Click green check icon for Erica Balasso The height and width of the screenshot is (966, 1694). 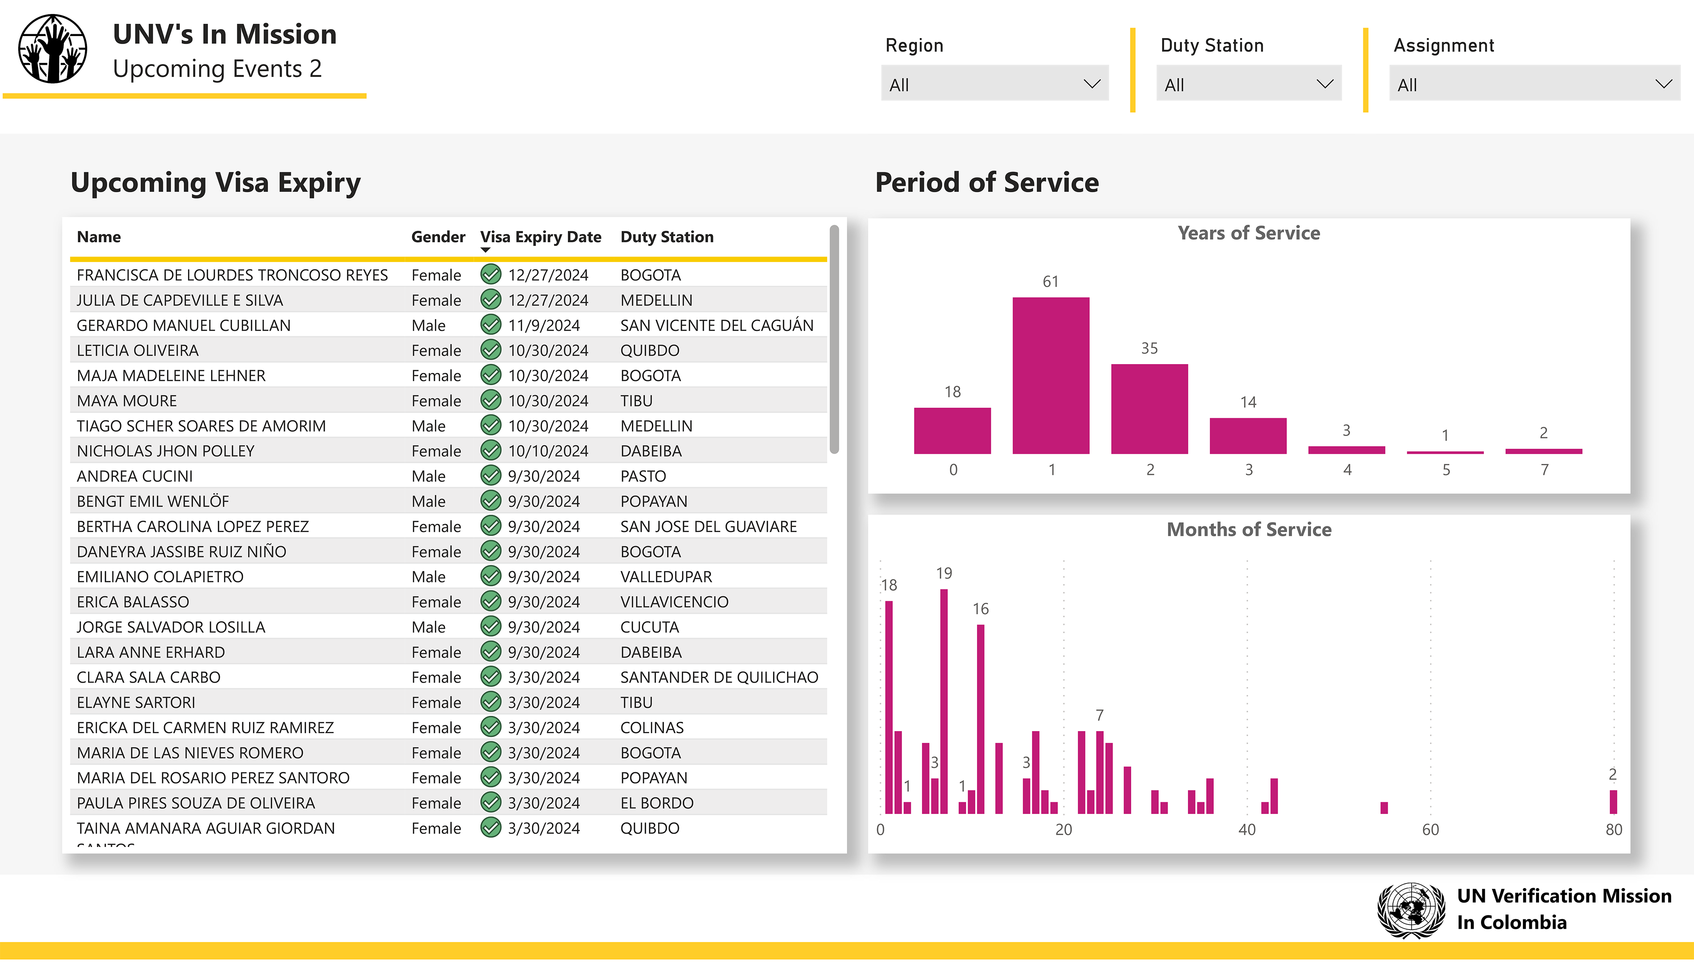pyautogui.click(x=490, y=602)
